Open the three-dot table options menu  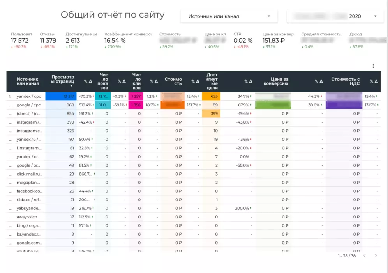click(373, 66)
